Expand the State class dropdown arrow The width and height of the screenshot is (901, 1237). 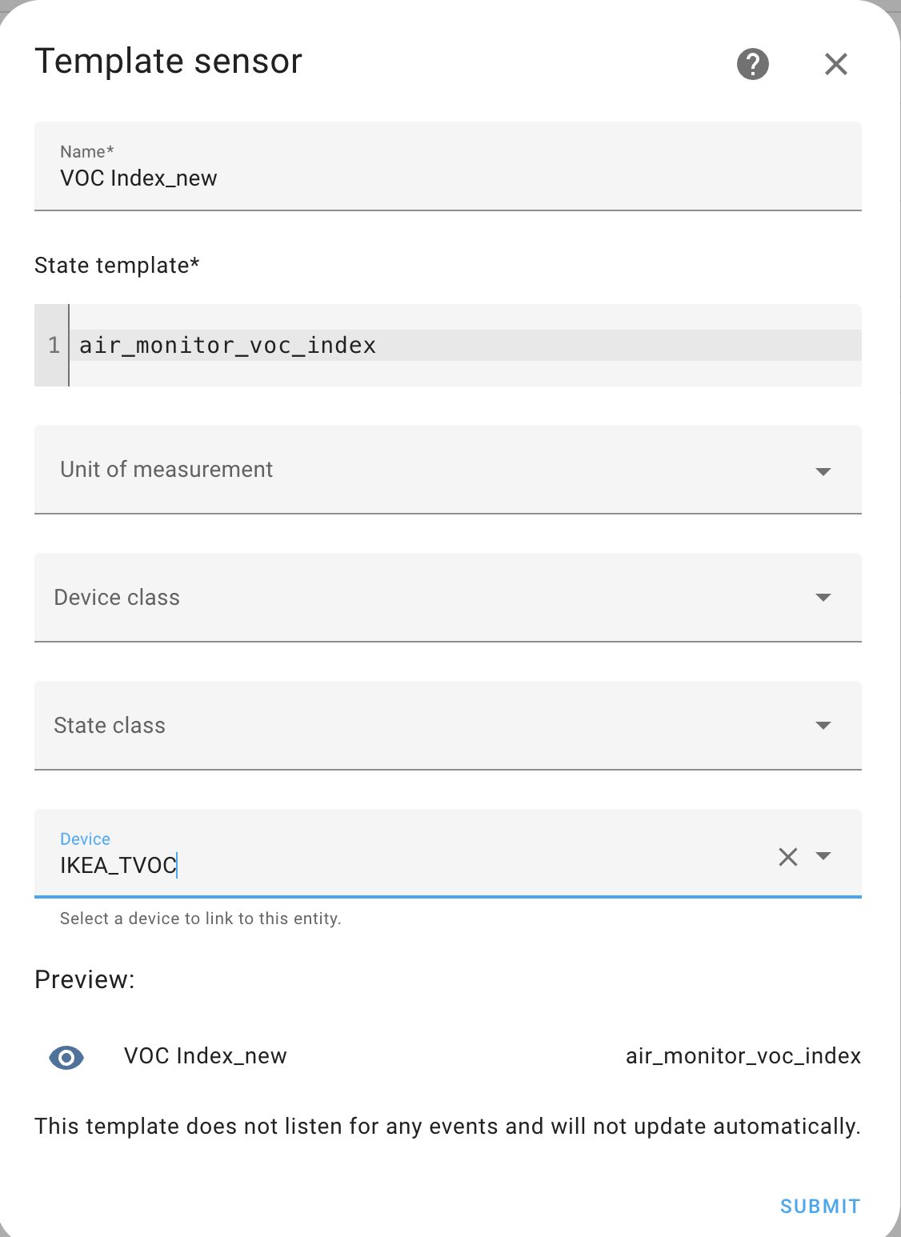tap(823, 726)
